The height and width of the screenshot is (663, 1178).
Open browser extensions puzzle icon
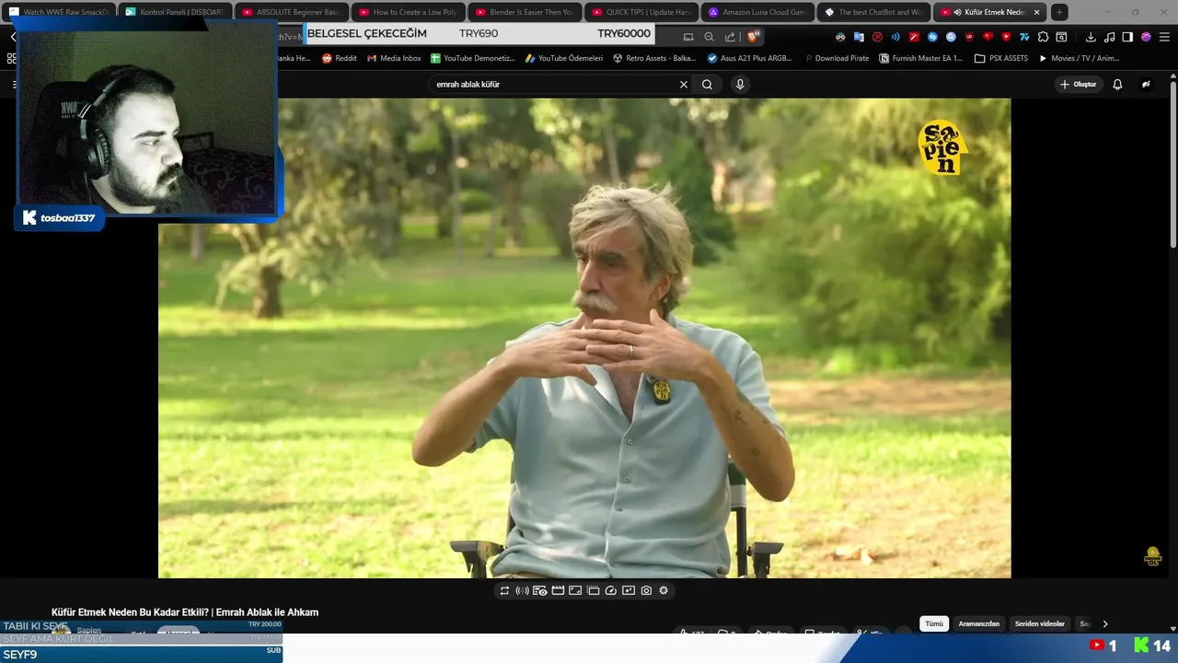pos(1043,37)
